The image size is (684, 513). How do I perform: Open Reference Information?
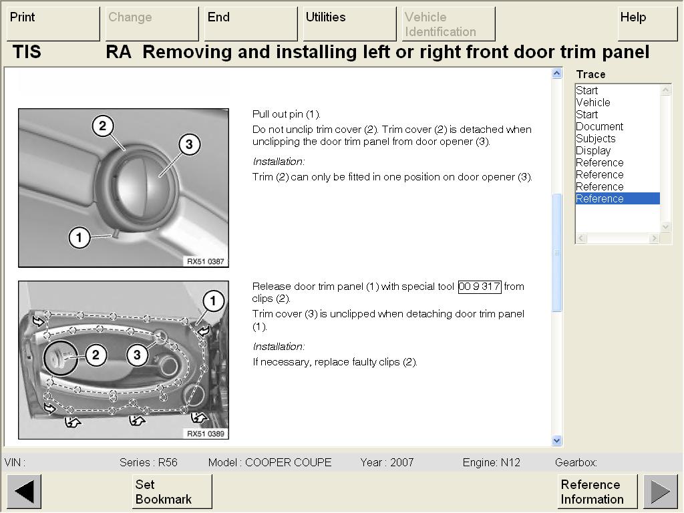pos(597,492)
